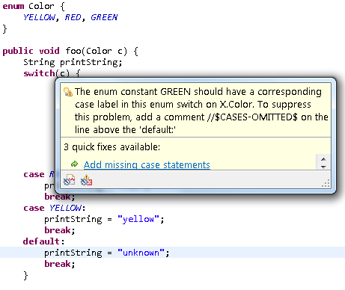Click the warning lightbulb icon in tooltip
The width and height of the screenshot is (345, 290).
pyautogui.click(x=68, y=92)
